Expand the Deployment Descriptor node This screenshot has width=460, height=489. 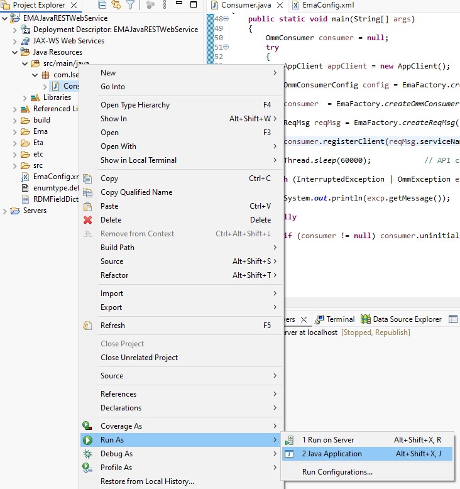tap(14, 30)
